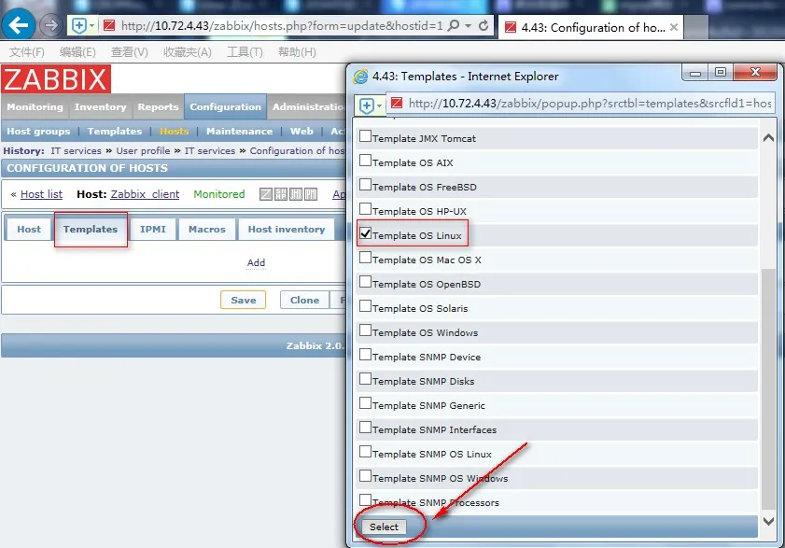Open User profile in history breadcrumb

143,151
